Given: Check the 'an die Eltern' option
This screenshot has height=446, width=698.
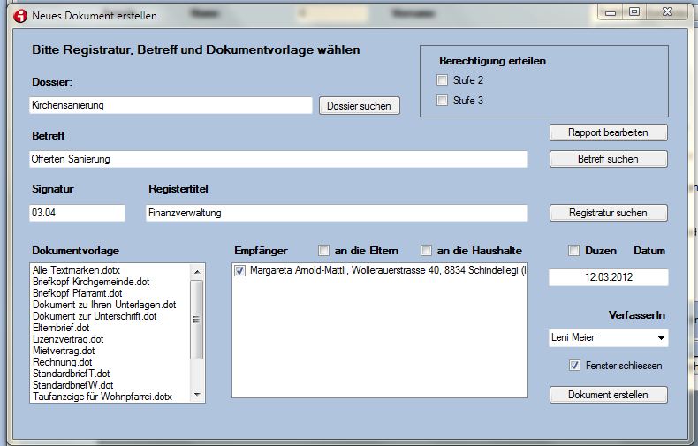Looking at the screenshot, I should [324, 251].
